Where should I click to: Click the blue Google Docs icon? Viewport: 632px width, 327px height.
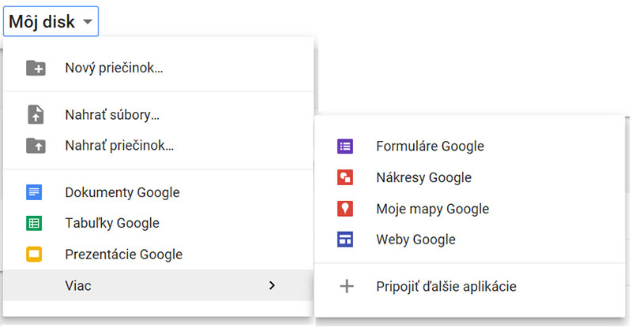(x=34, y=192)
